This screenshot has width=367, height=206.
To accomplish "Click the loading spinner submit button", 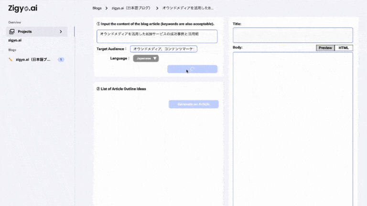I will [x=192, y=69].
